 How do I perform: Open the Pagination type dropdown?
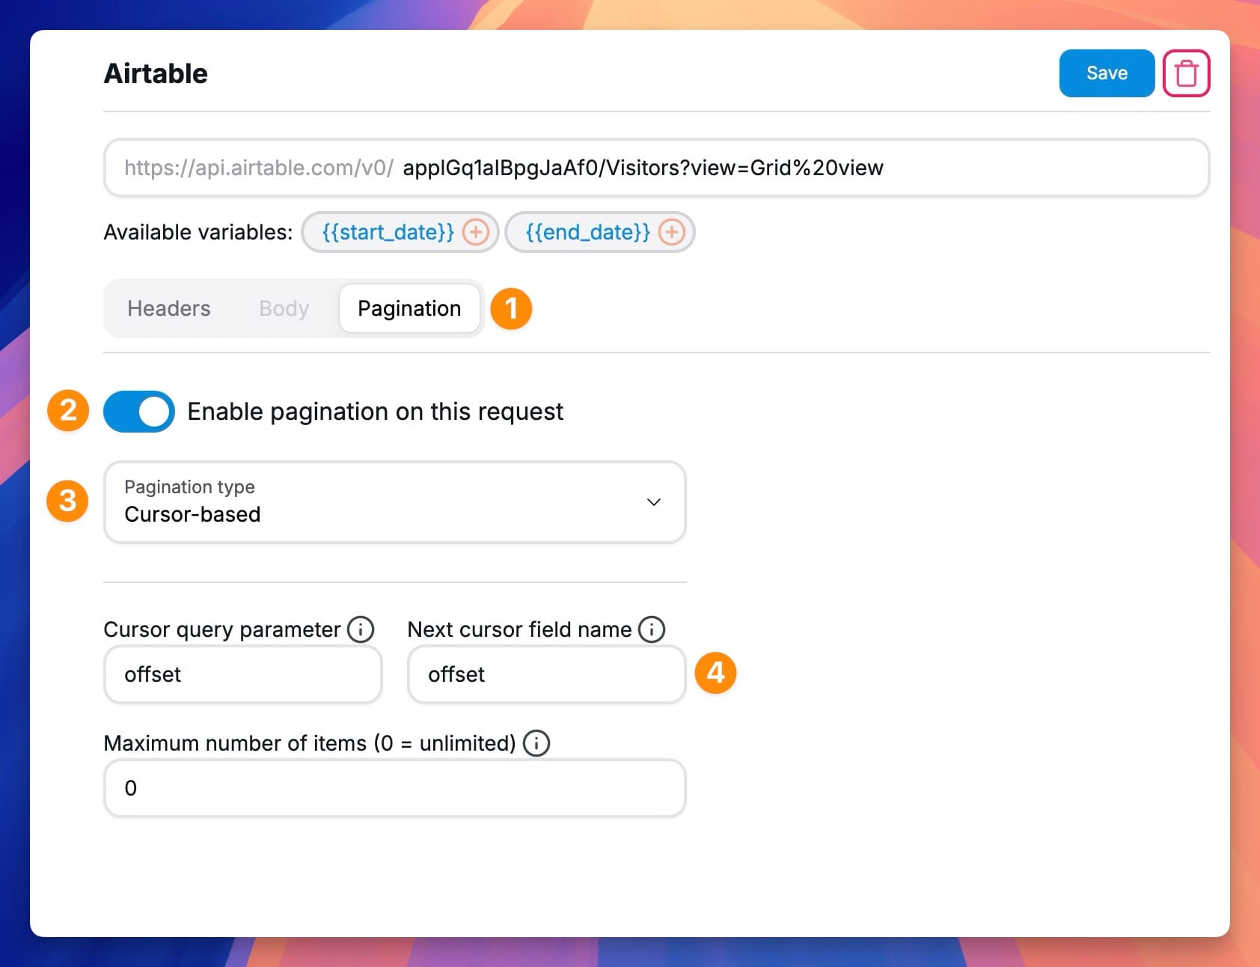pyautogui.click(x=394, y=501)
